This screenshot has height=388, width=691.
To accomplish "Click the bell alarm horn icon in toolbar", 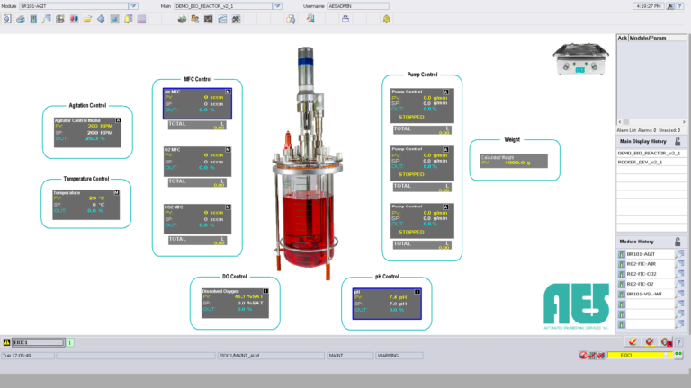I will point(386,19).
